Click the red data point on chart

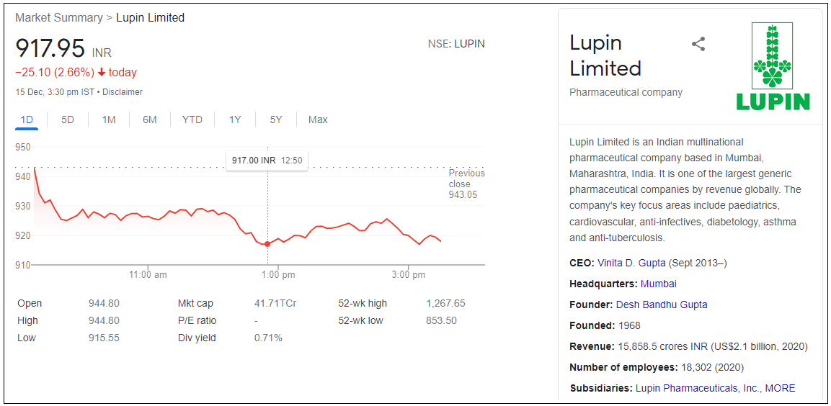pyautogui.click(x=267, y=244)
